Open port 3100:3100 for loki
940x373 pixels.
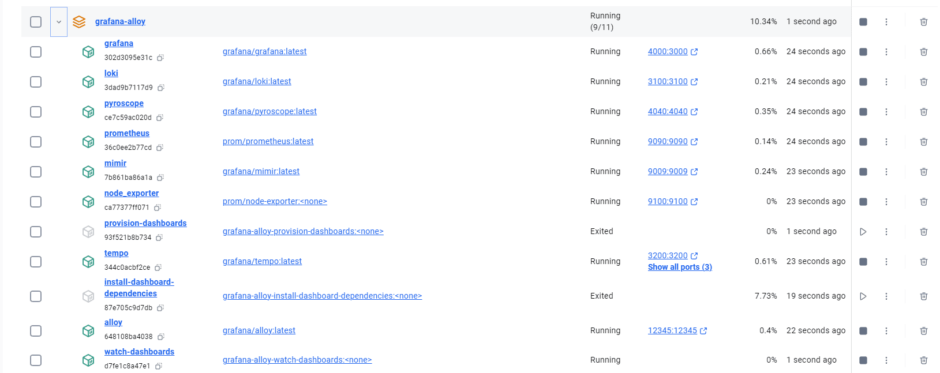point(673,81)
